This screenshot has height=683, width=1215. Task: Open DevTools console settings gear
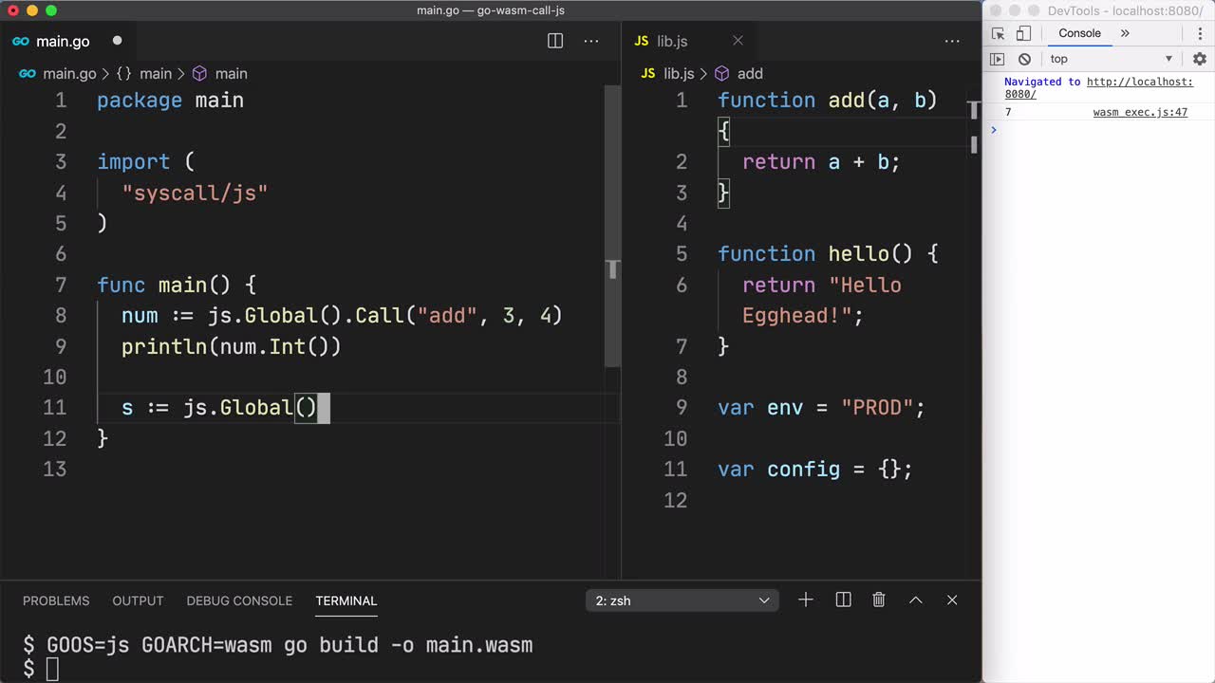point(1200,59)
